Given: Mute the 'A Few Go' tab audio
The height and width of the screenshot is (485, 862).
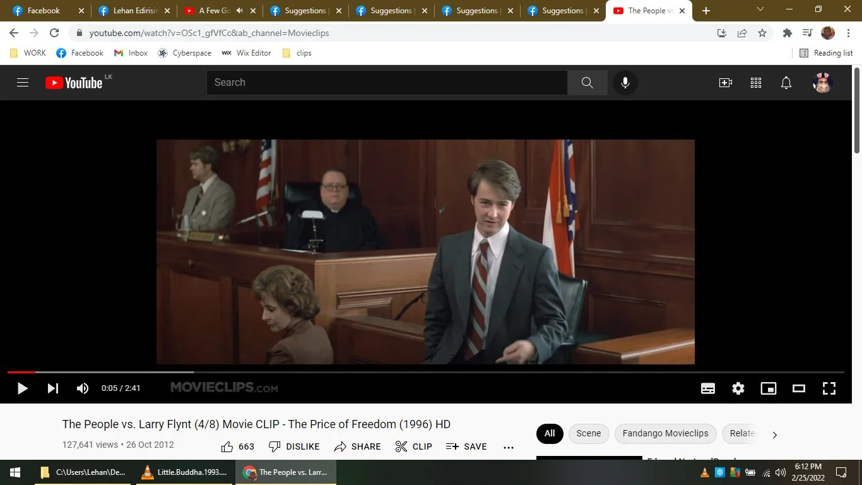Looking at the screenshot, I should click(239, 11).
